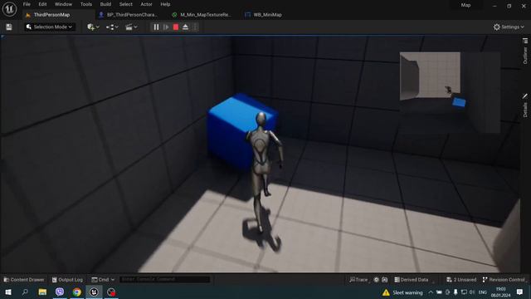The width and height of the screenshot is (531, 299).
Task: Click the minimap widget in viewport
Action: coord(450,92)
